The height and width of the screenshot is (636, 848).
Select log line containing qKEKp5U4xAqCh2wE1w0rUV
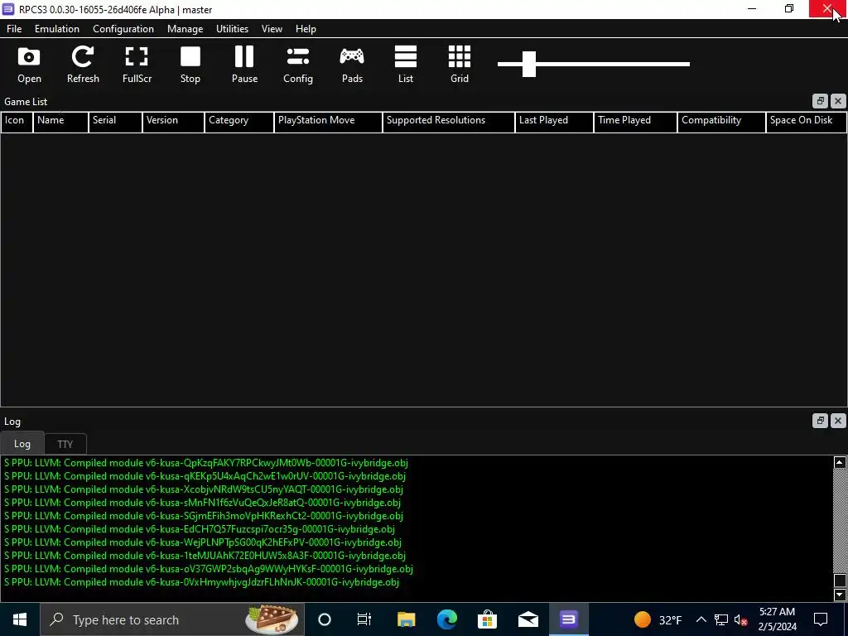pyautogui.click(x=205, y=476)
